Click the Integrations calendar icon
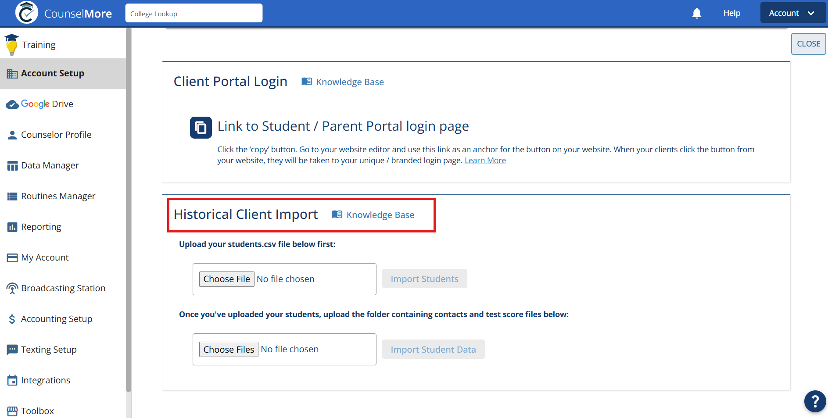The width and height of the screenshot is (828, 418). coord(12,380)
